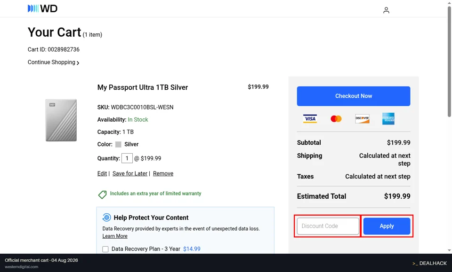Screen dimensions: 452x272
Task: Click the Capacity: 1 TB text
Action: point(115,132)
